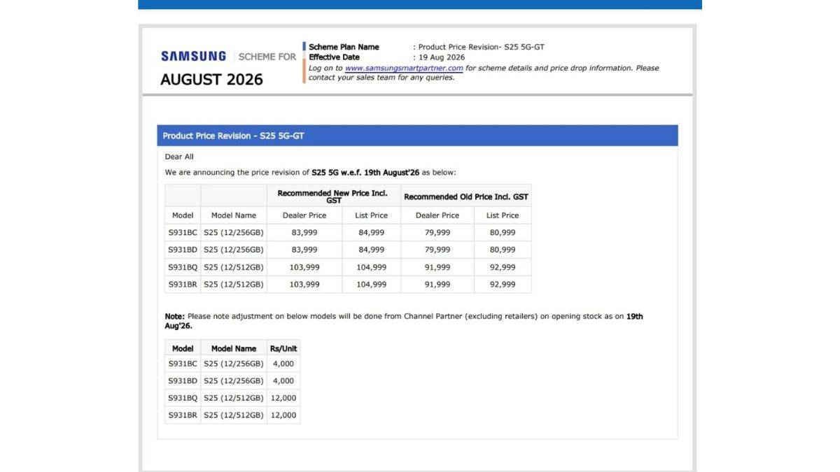
Task: Select S931BR new list price 104,999
Action: [x=371, y=285]
